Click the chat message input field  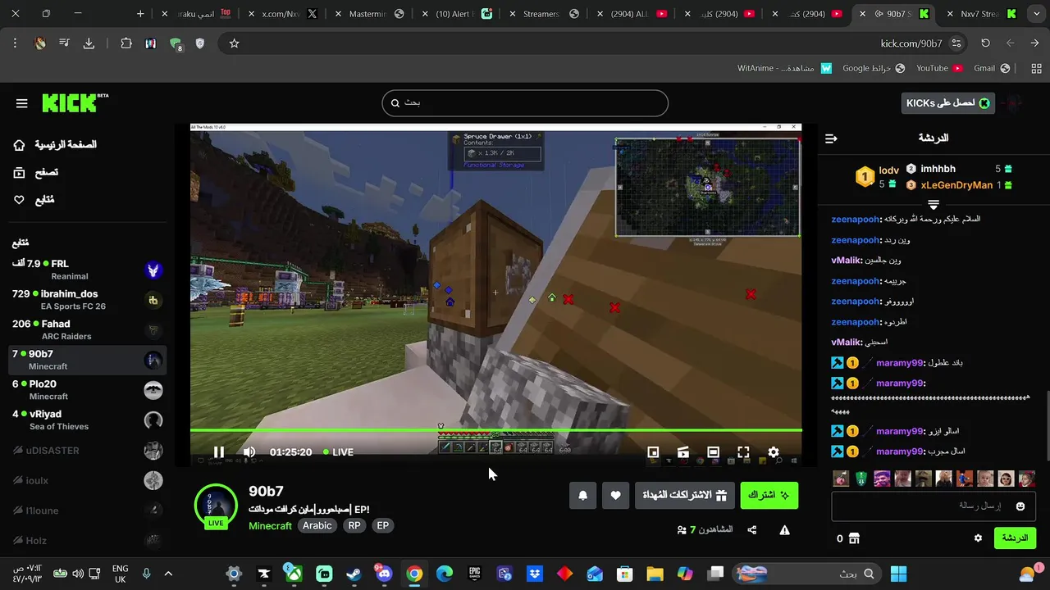point(933,506)
